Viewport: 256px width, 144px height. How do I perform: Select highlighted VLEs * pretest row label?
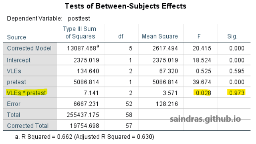tap(27, 93)
